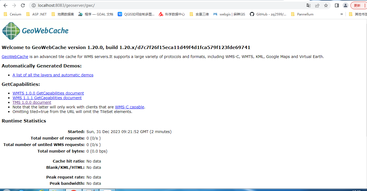Open the translate page icon
The height and width of the screenshot is (191, 367).
tap(309, 5)
